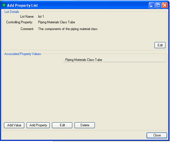
Task: Click the 'list 1' name value
Action: pos(41,17)
